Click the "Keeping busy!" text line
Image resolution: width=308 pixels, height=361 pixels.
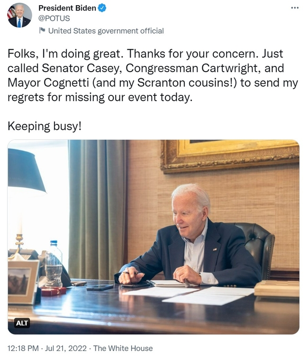tap(45, 126)
